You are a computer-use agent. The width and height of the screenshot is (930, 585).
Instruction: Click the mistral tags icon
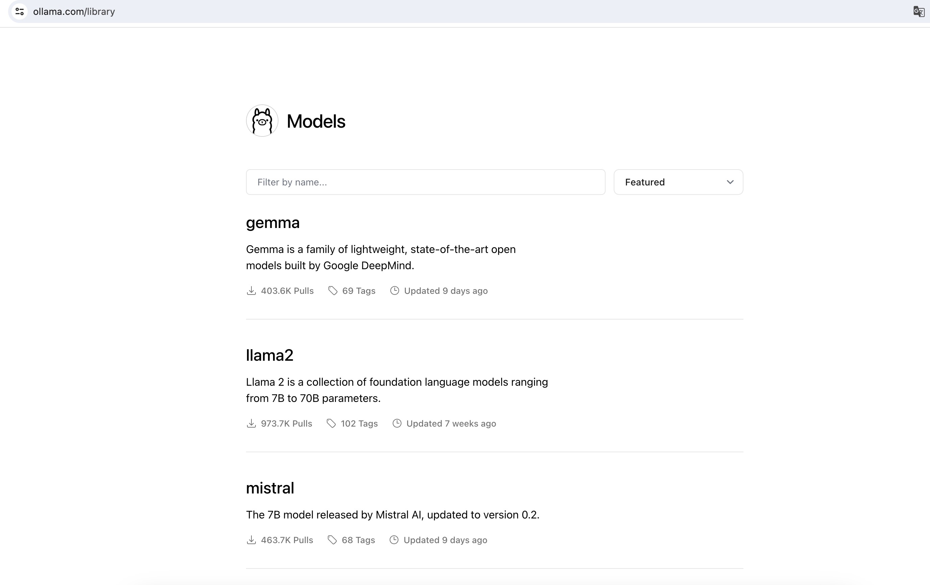coord(332,540)
